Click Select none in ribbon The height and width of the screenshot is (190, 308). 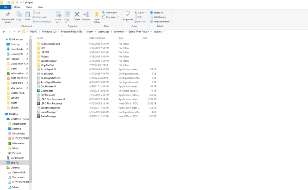tap(158, 17)
